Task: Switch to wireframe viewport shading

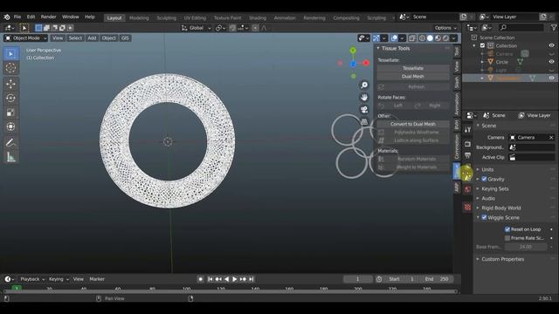Action: 422,38
